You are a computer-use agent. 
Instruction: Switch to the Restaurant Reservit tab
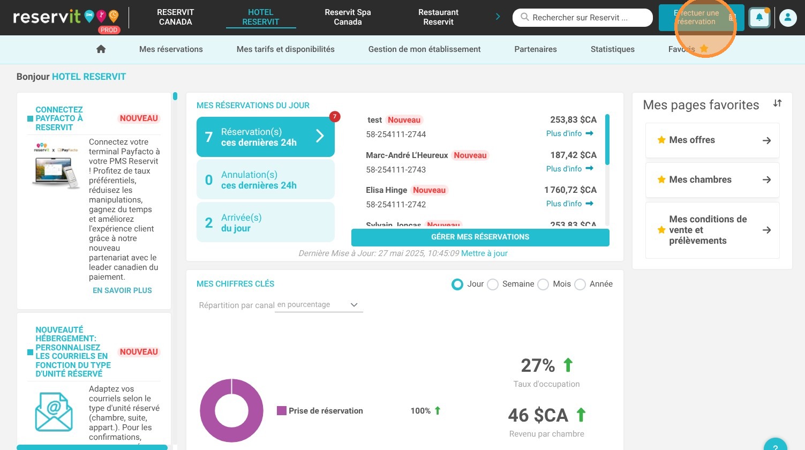pyautogui.click(x=438, y=17)
